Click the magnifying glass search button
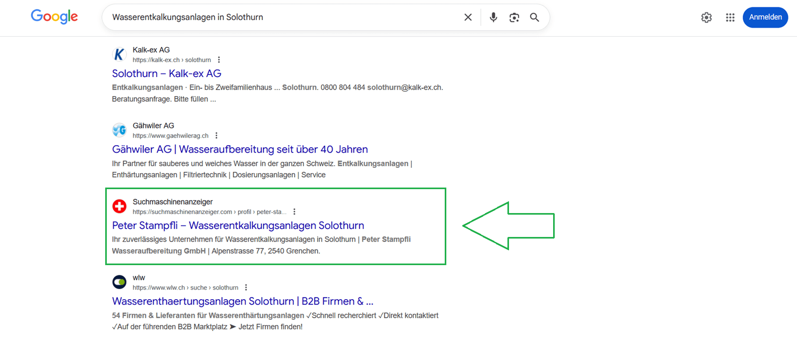 (x=535, y=18)
